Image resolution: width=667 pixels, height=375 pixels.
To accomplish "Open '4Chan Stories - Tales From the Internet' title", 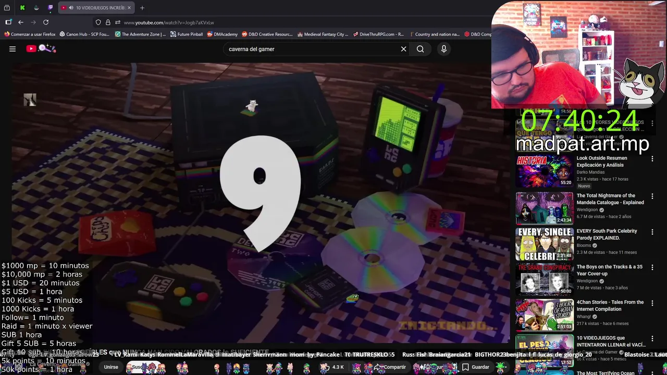I will (610, 305).
